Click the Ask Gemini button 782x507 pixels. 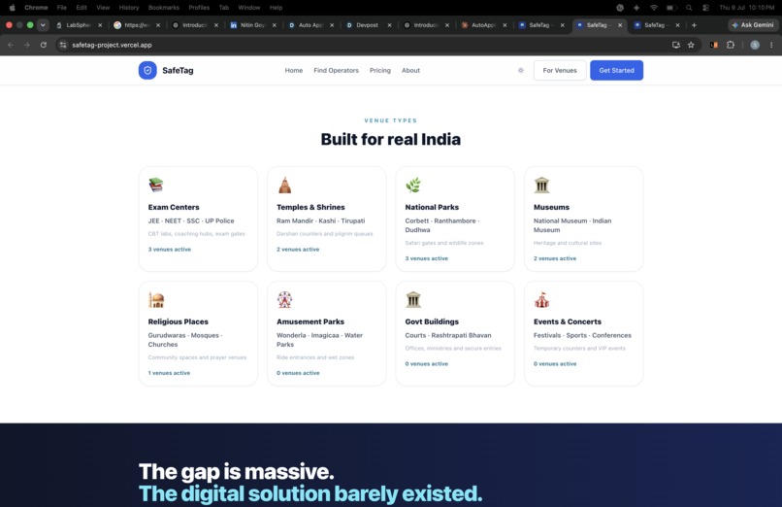coord(752,25)
